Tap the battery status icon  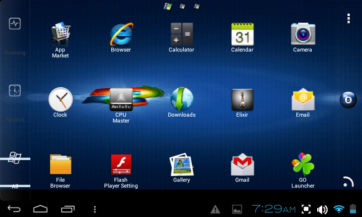point(353,209)
